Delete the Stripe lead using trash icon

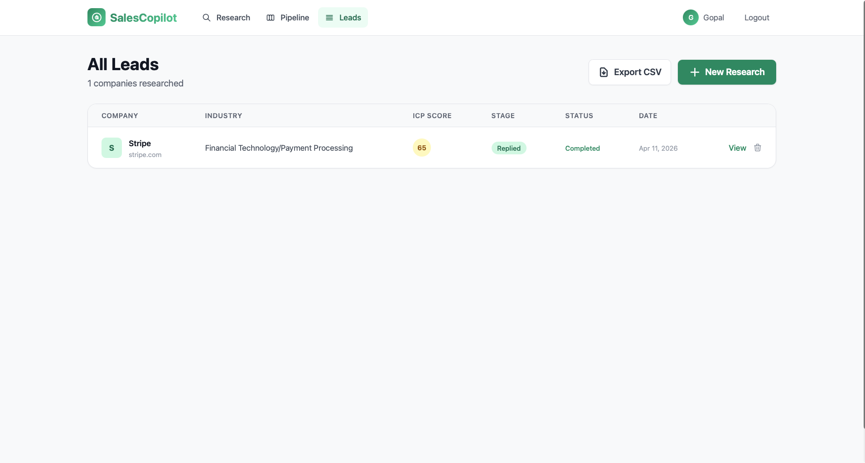757,148
